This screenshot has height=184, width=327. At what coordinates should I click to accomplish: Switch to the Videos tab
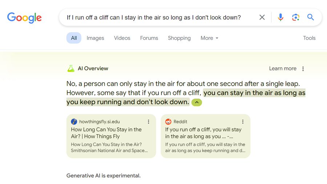(x=122, y=38)
